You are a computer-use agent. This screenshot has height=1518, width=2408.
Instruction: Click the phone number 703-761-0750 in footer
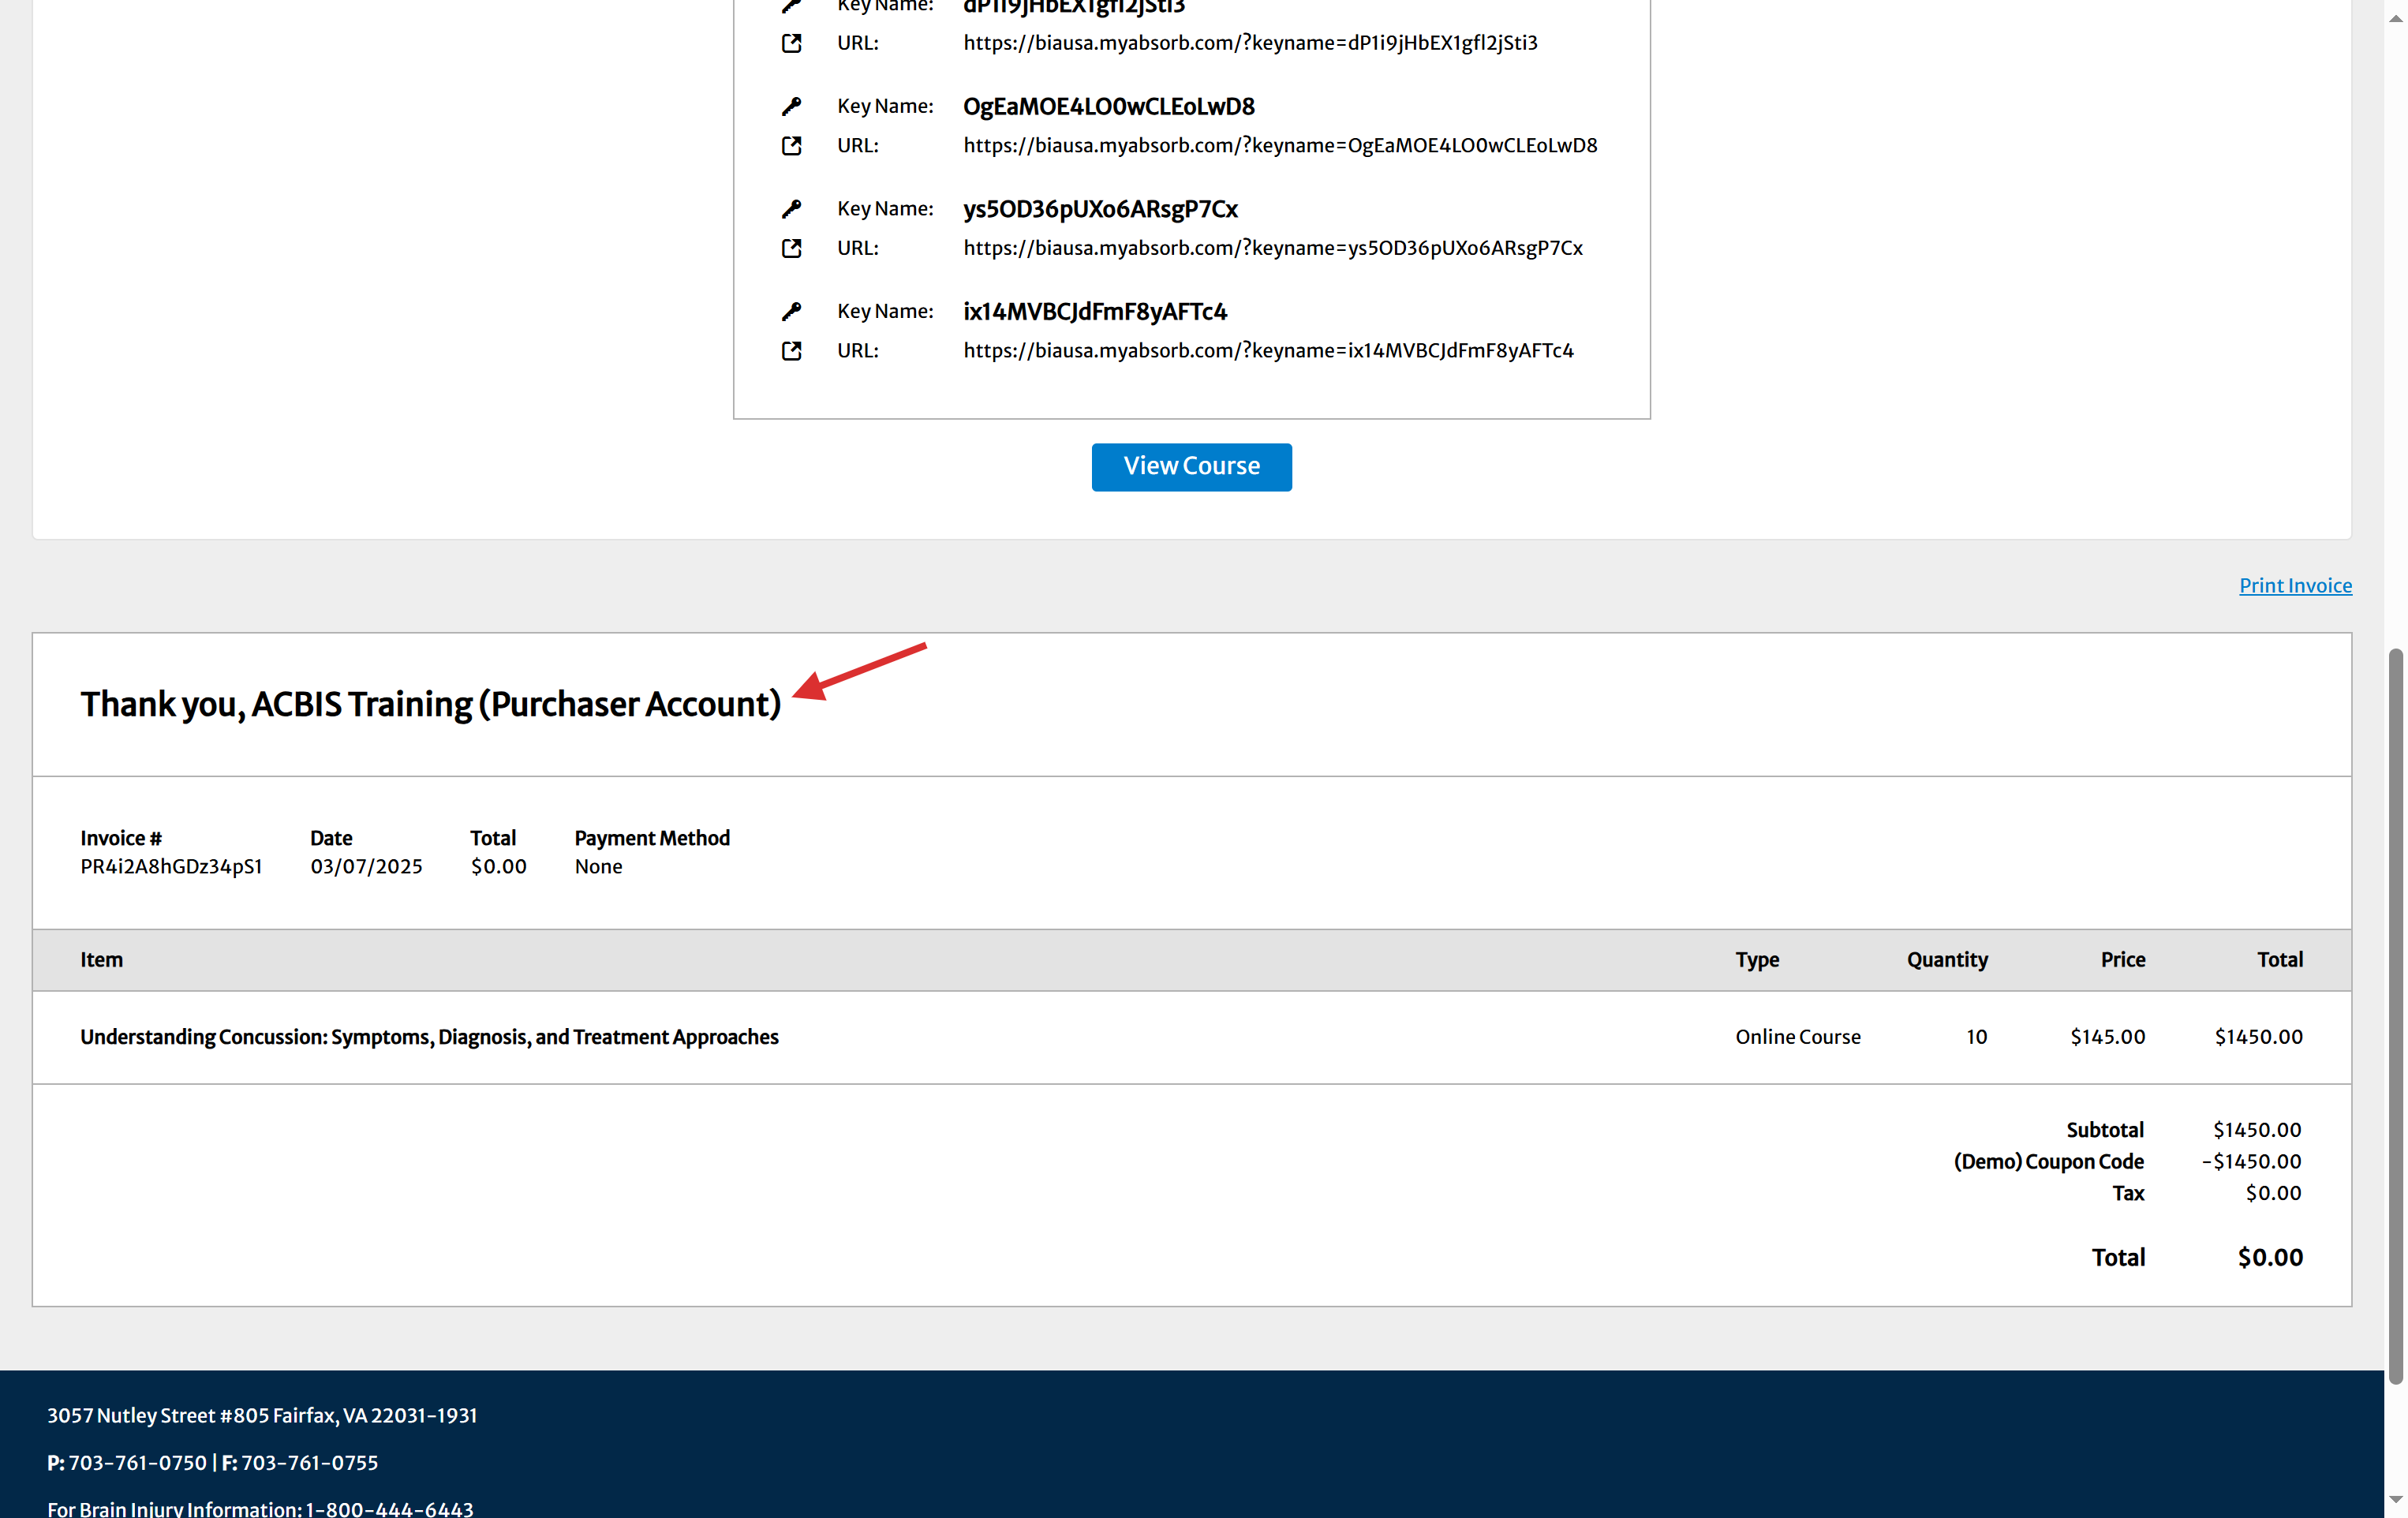pos(137,1462)
